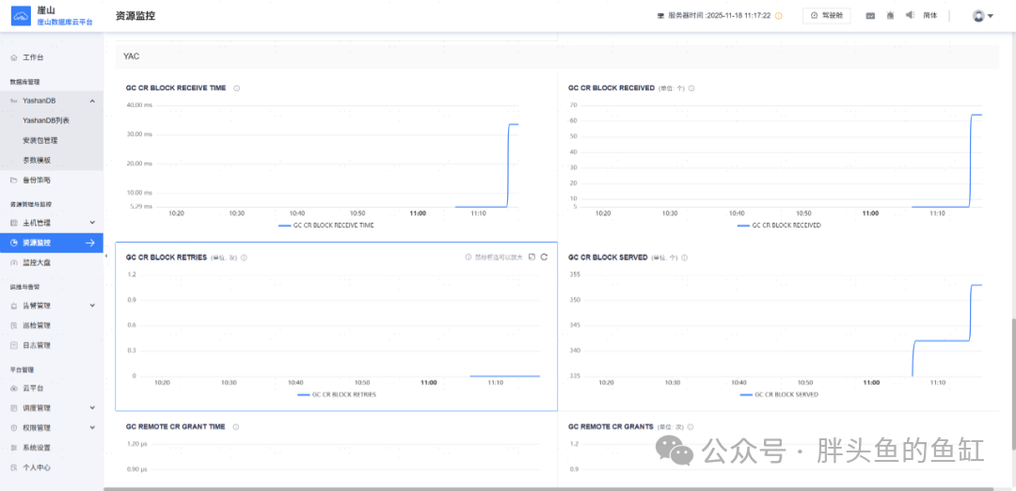Click info icon next to GC CR BLOCK RECEIVED
The image size is (1016, 491).
[x=691, y=88]
